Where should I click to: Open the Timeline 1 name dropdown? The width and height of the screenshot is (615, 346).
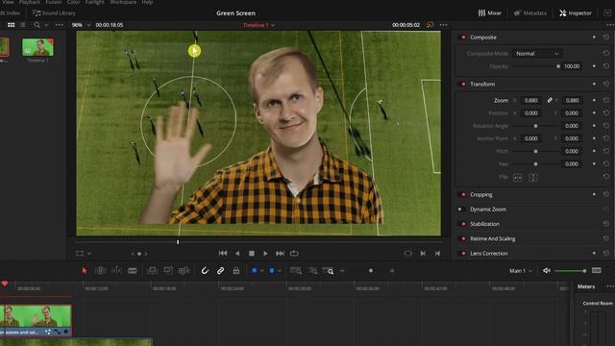pos(258,25)
